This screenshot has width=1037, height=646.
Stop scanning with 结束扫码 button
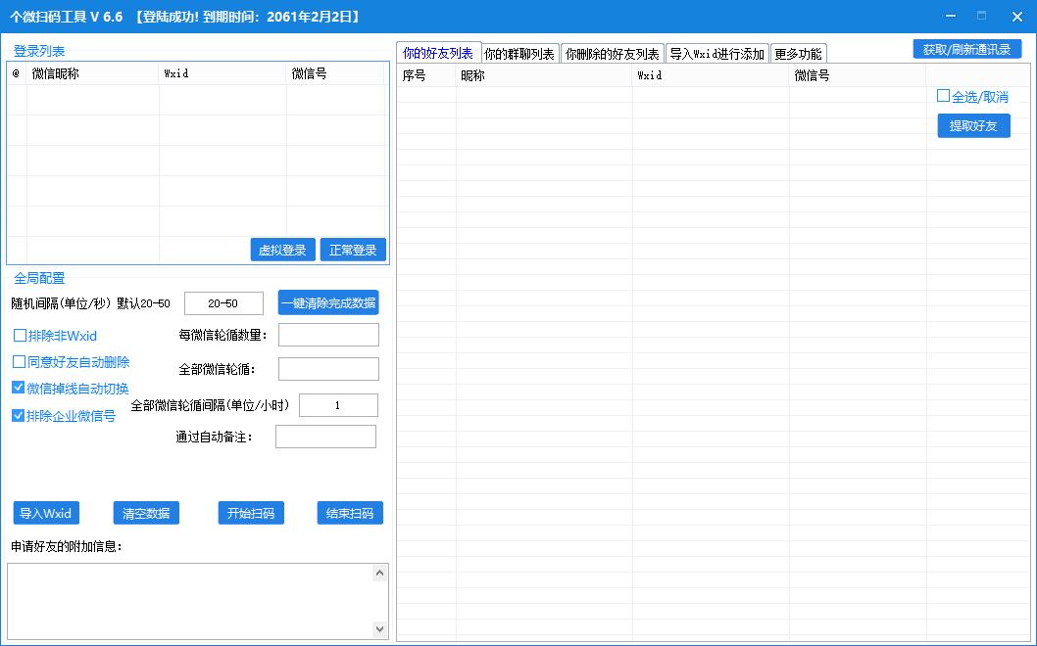click(x=350, y=513)
